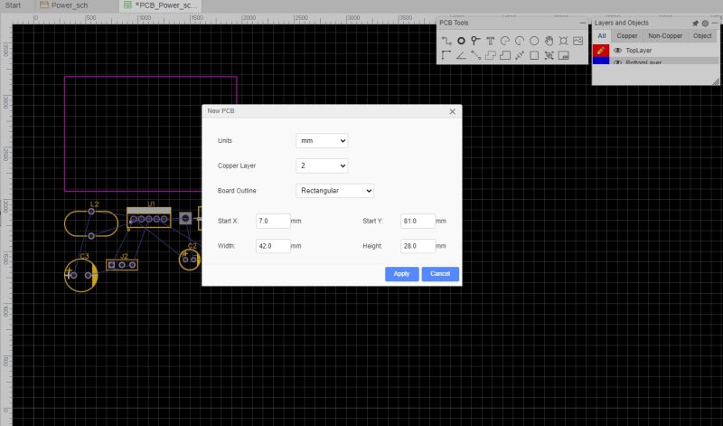Select component L2 on the canvas

(91, 223)
